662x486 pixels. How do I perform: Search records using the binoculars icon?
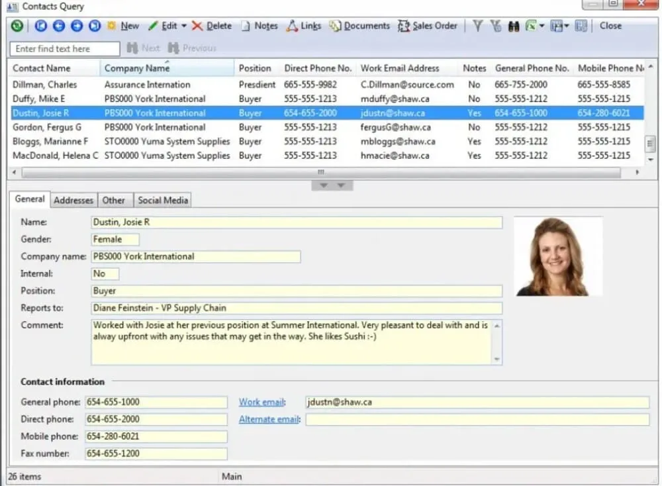[514, 26]
